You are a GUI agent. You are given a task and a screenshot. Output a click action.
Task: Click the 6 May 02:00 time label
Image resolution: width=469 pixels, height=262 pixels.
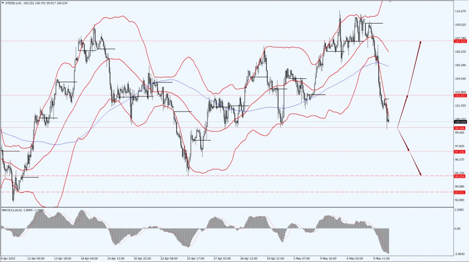pos(355,258)
